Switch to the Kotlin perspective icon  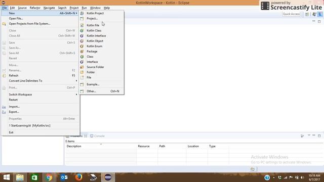[x=320, y=14]
